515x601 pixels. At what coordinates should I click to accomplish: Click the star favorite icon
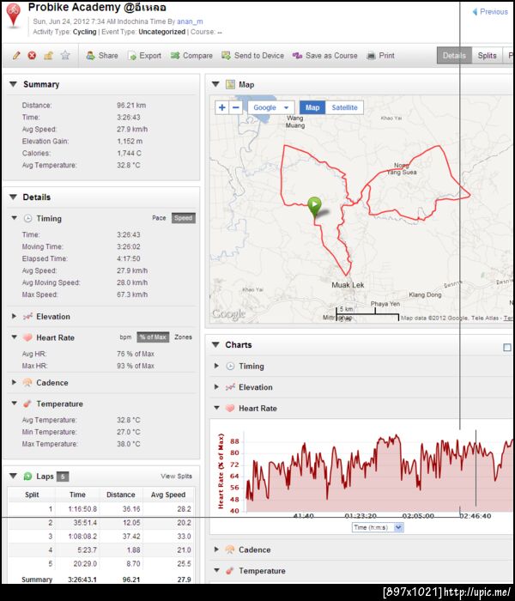point(65,55)
